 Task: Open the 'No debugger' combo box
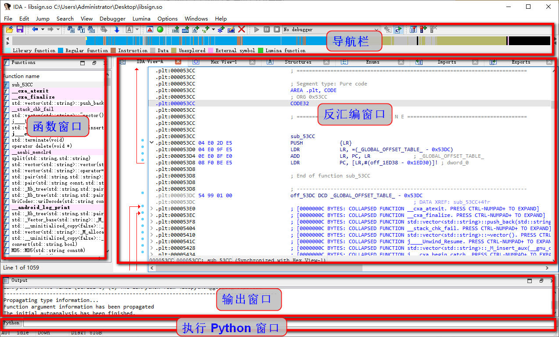pos(331,29)
